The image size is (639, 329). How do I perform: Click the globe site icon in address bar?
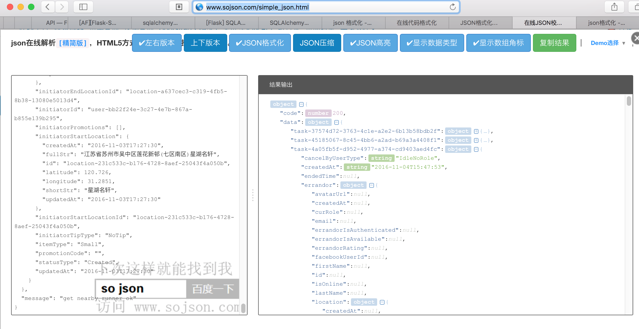199,7
